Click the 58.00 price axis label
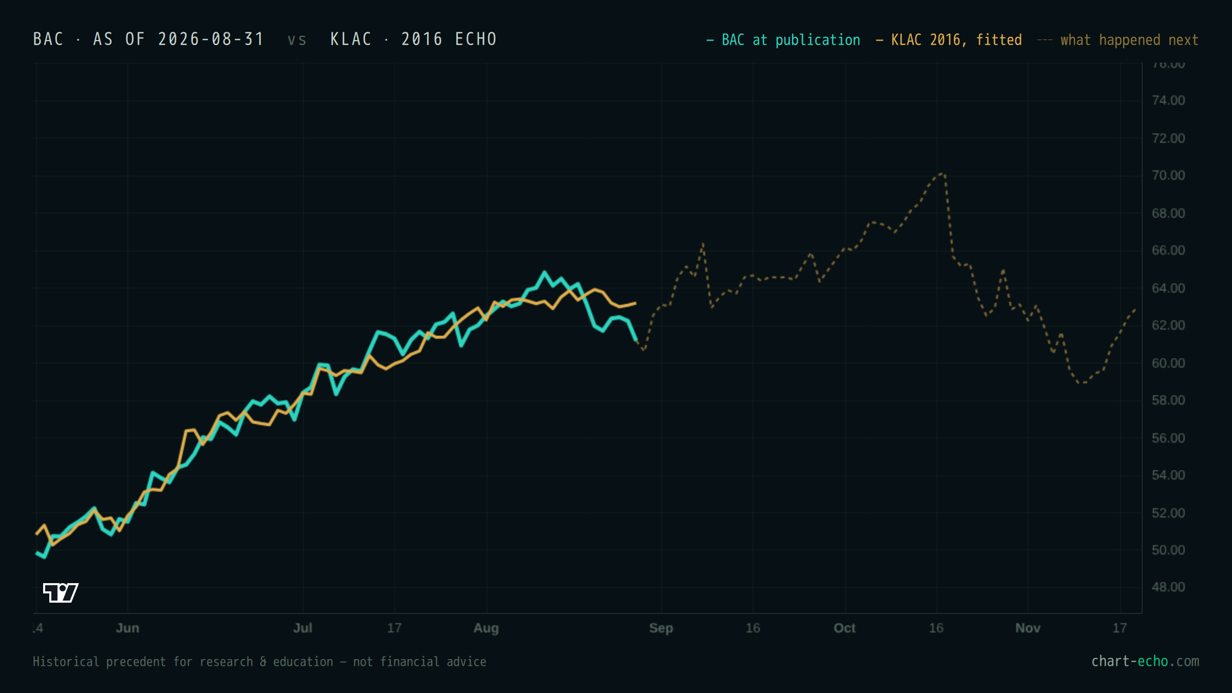The image size is (1232, 693). (1168, 400)
